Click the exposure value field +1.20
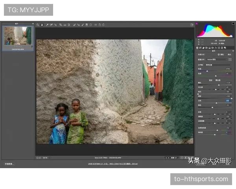Viewport: 236px width, 189px height. point(228,83)
